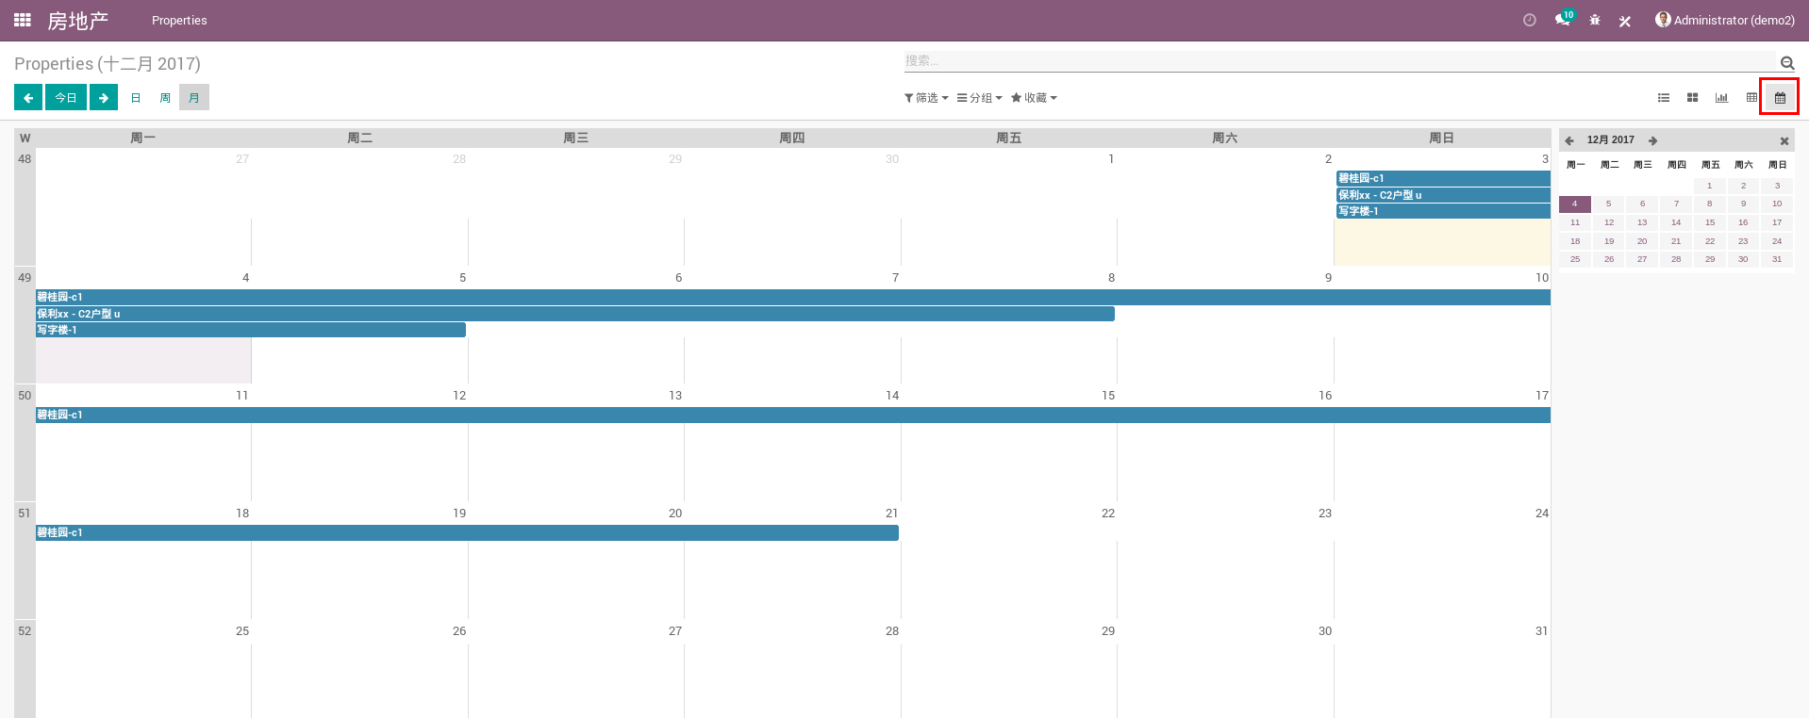Click the debug bug icon
1809x718 pixels.
(x=1595, y=20)
